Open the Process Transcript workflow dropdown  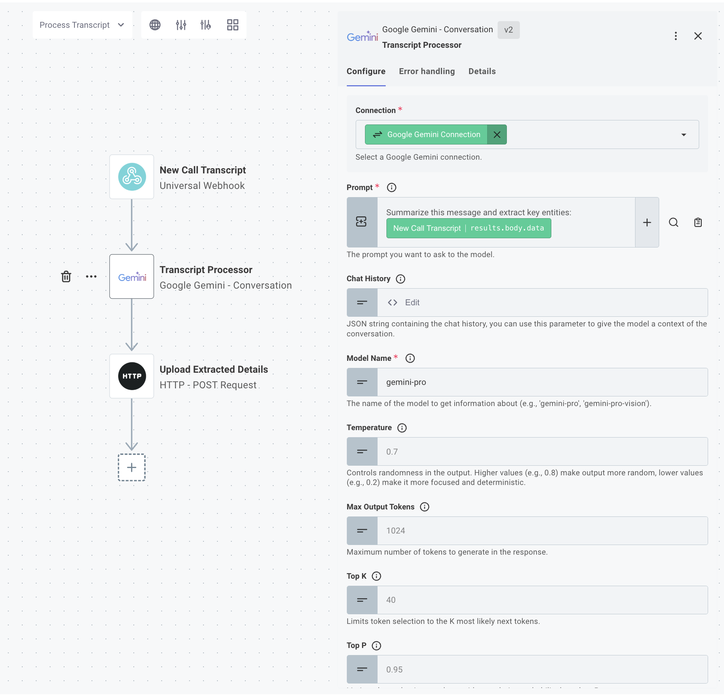(x=82, y=25)
